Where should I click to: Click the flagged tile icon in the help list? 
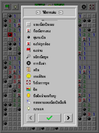coord(28,31)
